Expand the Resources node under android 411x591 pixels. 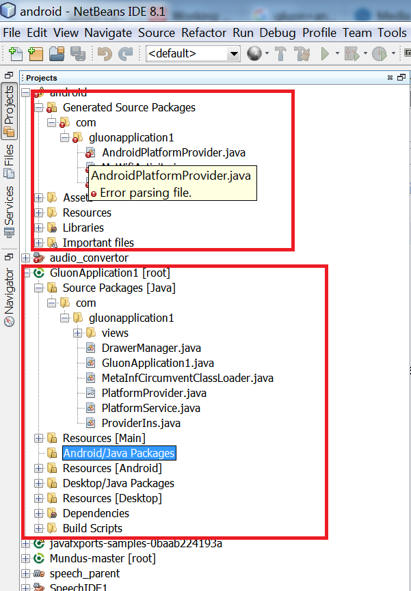[38, 213]
